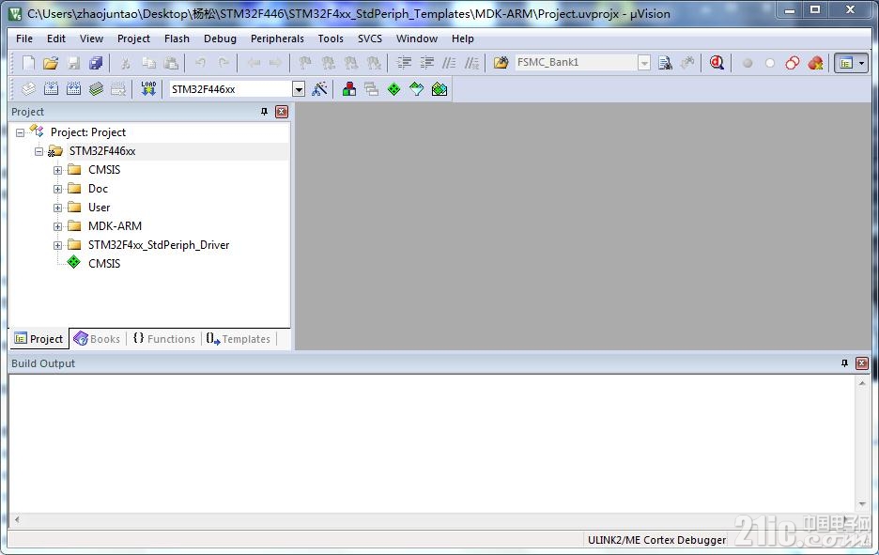Viewport: 879px width, 555px height.
Task: Toggle the window layout button
Action: (x=846, y=63)
